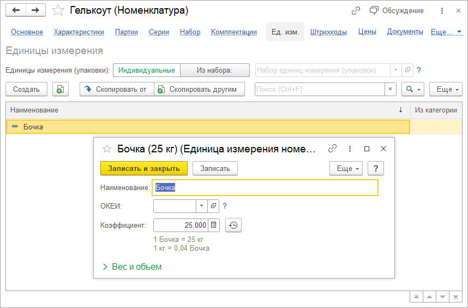The height and width of the screenshot is (308, 468).
Task: Switch to Из набора units mode
Action: 214,70
